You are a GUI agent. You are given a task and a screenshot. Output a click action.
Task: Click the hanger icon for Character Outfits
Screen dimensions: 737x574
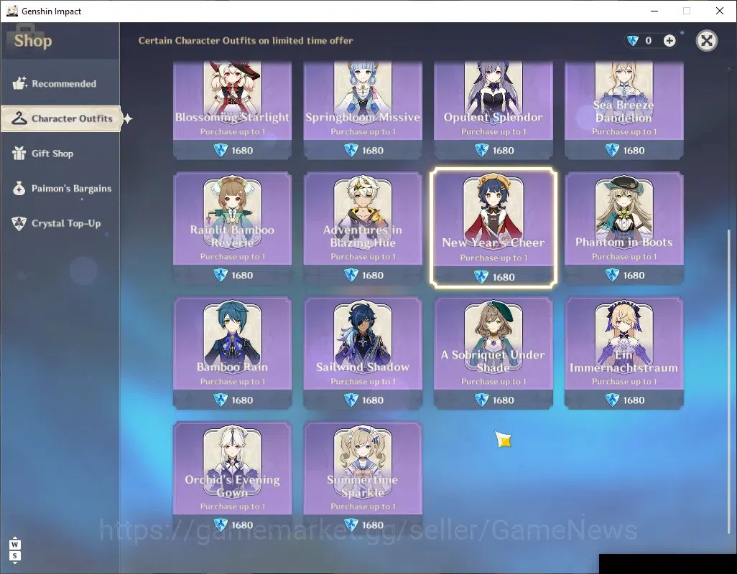pyautogui.click(x=19, y=118)
